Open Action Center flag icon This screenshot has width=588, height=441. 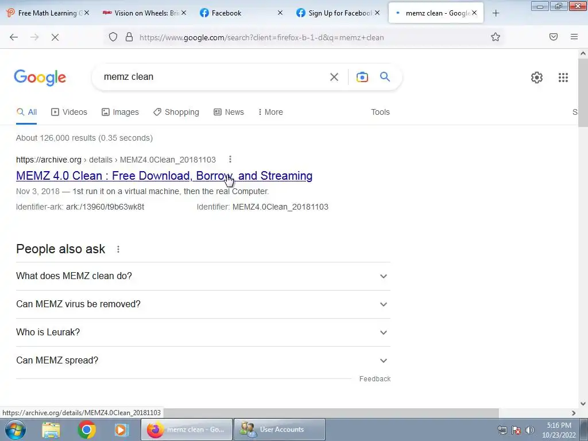point(516,430)
